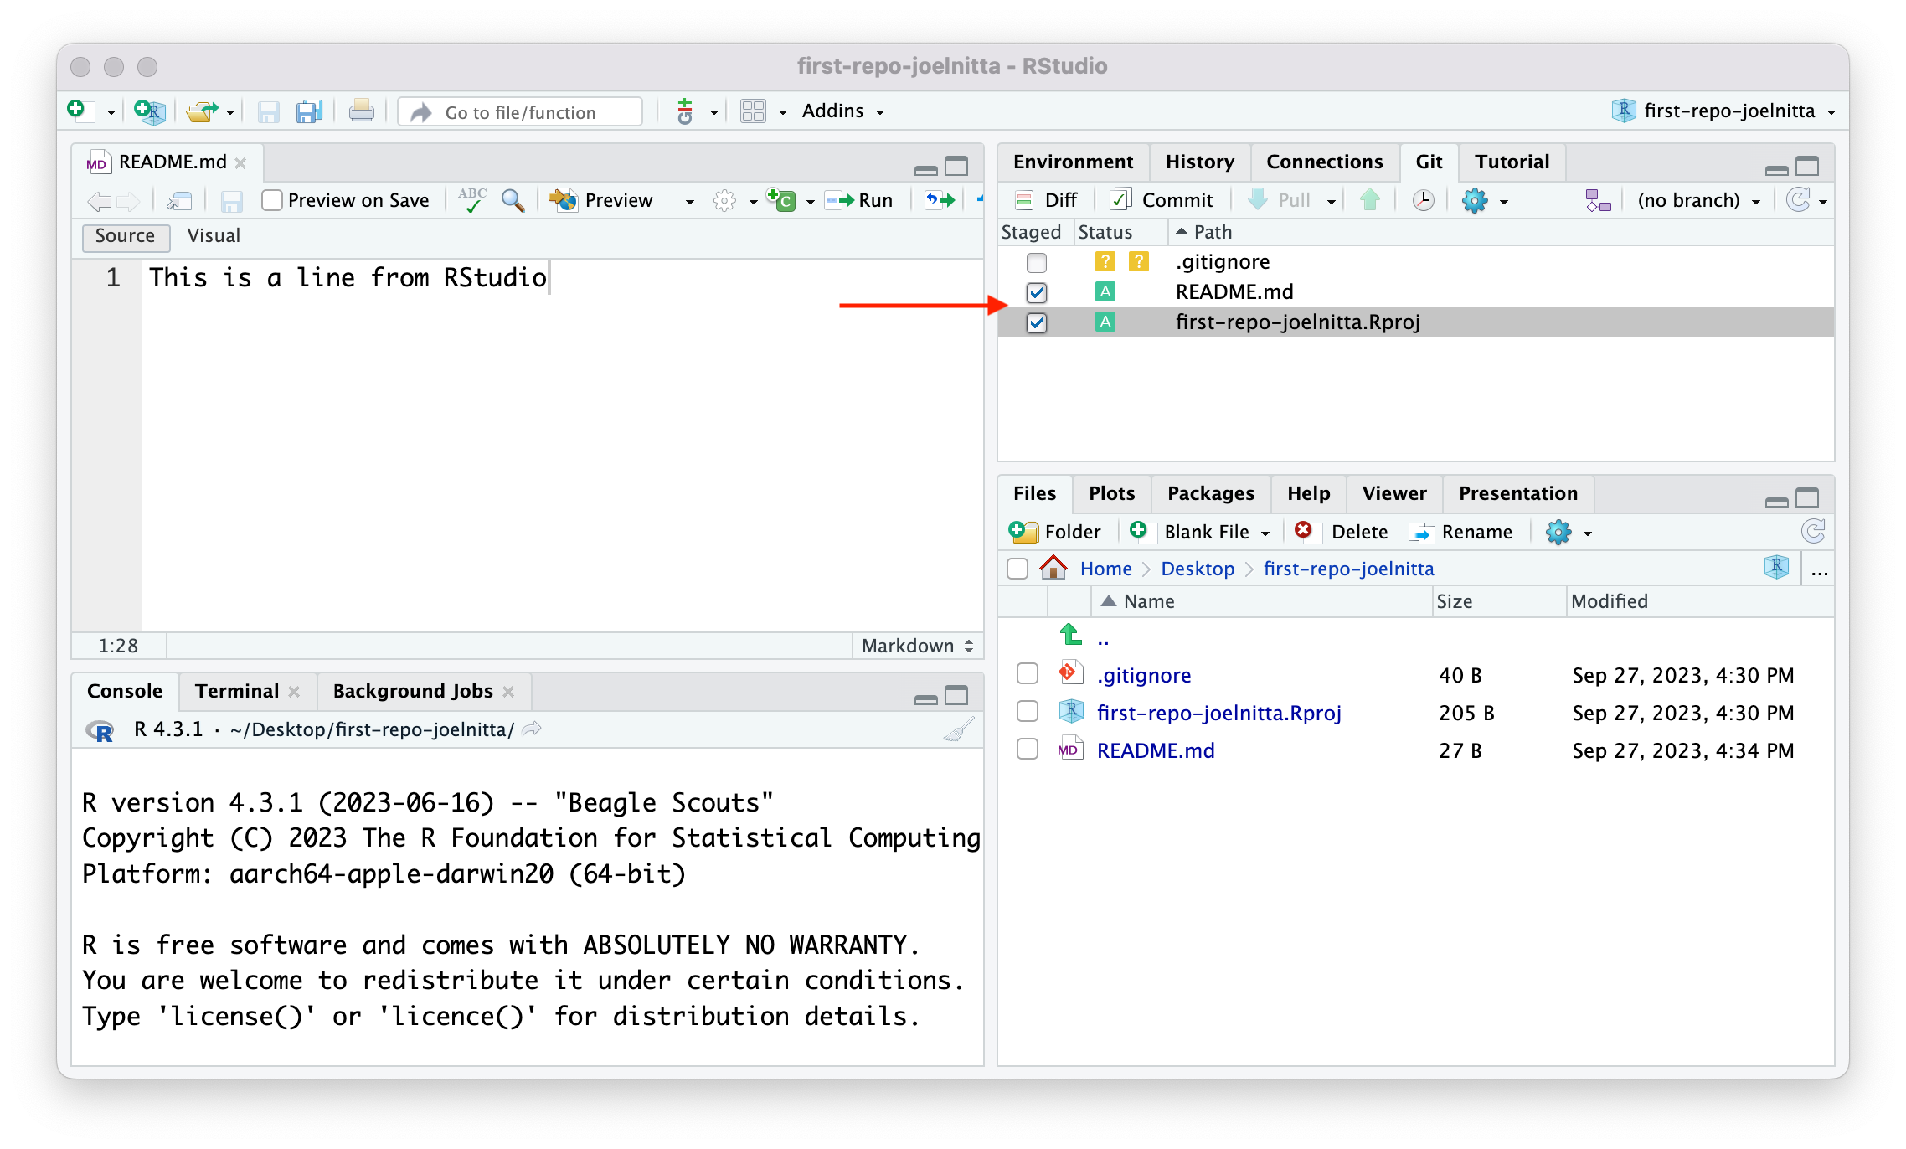
Task: Check the README.md checkbox in Files pane
Action: pos(1027,750)
